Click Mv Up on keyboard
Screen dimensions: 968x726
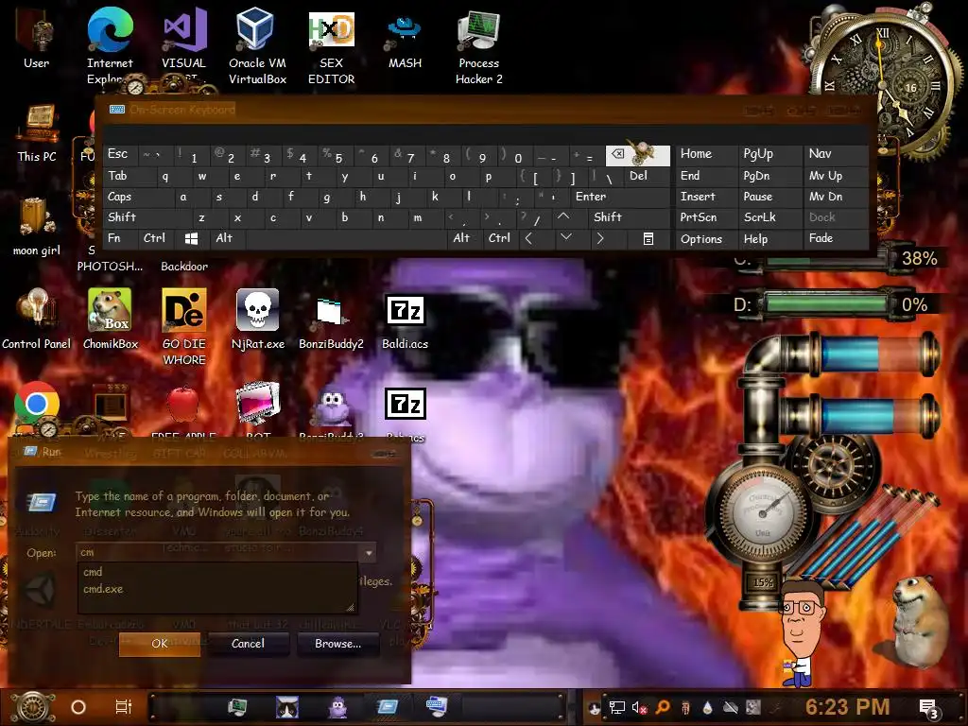pyautogui.click(x=836, y=176)
